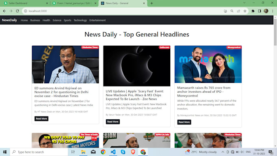Click the Moneycontrol source badge
Image resolution: width=277 pixels, height=156 pixels.
tap(234, 47)
